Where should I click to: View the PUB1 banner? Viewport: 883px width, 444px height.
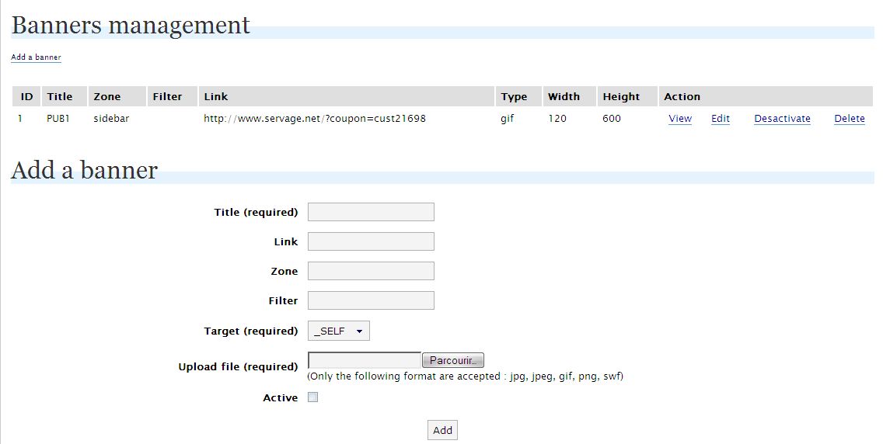tap(680, 119)
